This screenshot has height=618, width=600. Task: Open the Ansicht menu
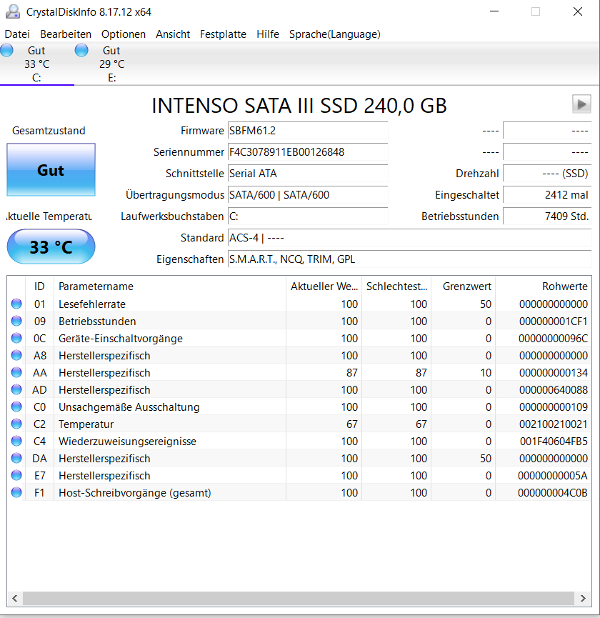(173, 34)
